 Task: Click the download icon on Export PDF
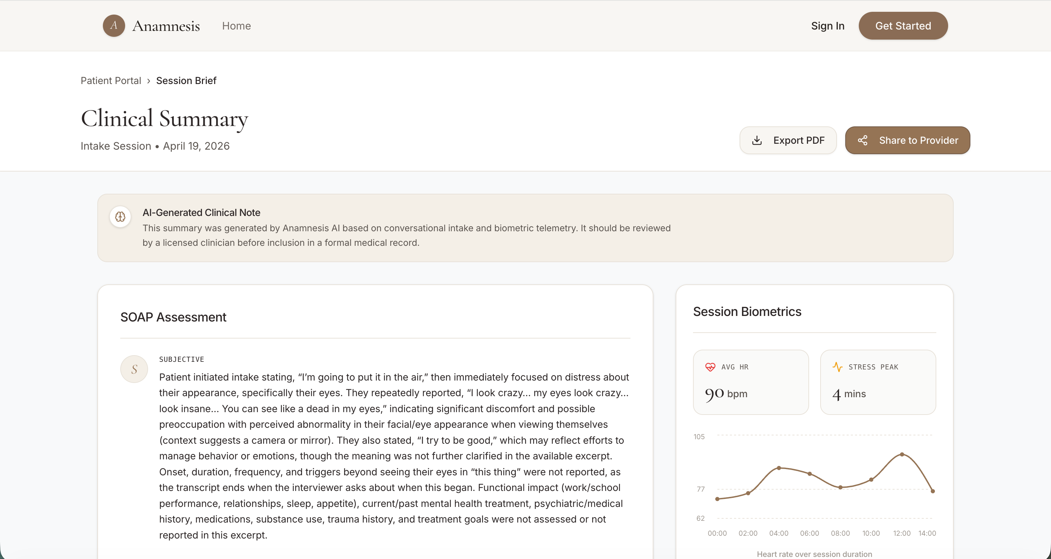[x=757, y=140]
